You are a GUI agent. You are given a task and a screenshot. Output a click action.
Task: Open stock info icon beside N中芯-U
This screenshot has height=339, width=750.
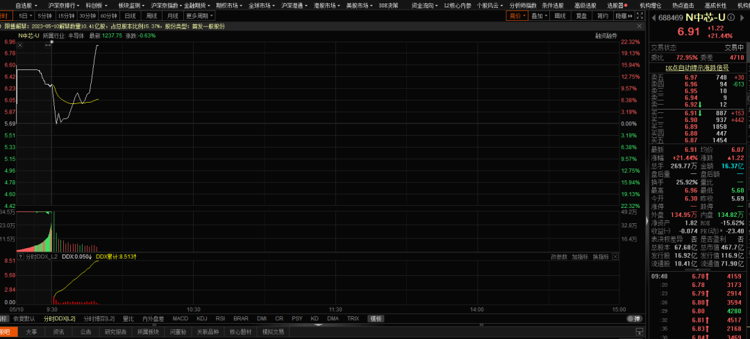731,17
